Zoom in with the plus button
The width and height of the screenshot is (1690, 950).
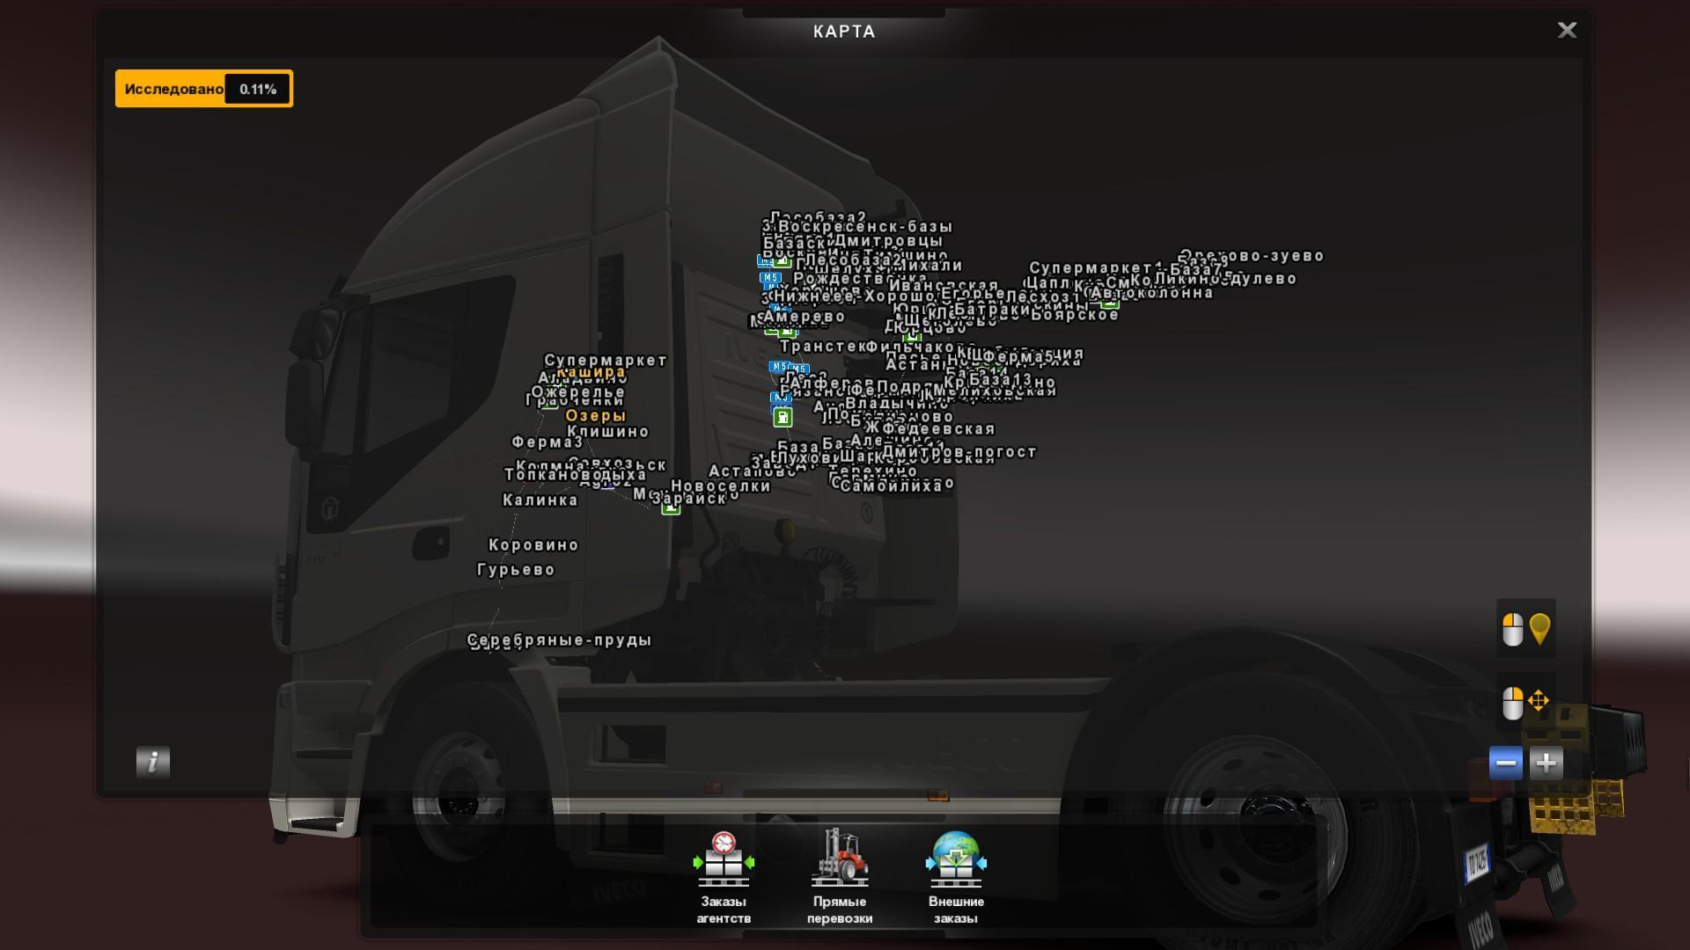1546,764
